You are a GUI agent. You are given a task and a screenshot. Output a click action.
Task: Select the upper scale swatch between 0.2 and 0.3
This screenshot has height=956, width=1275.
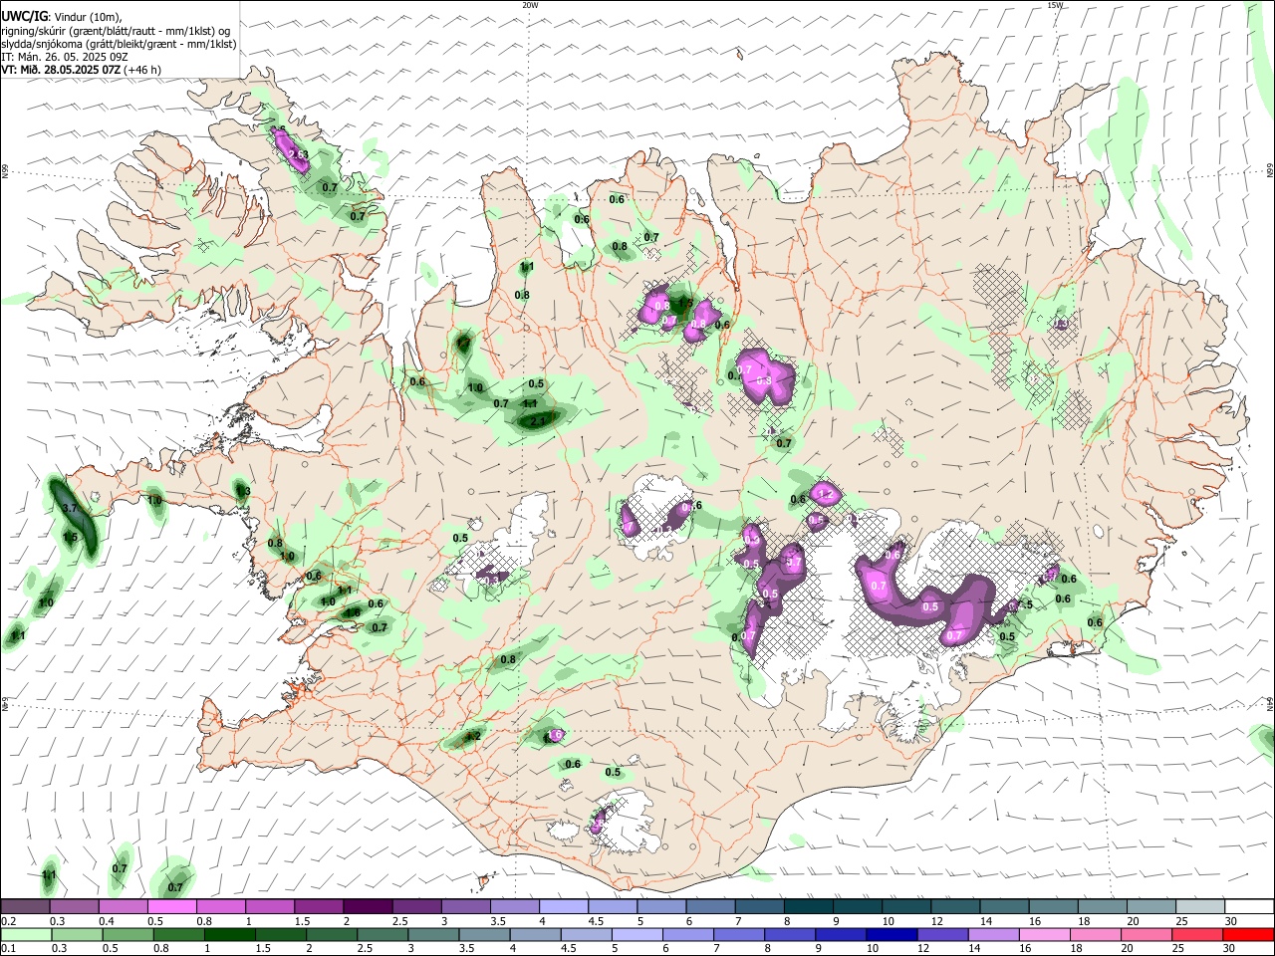[x=25, y=906]
